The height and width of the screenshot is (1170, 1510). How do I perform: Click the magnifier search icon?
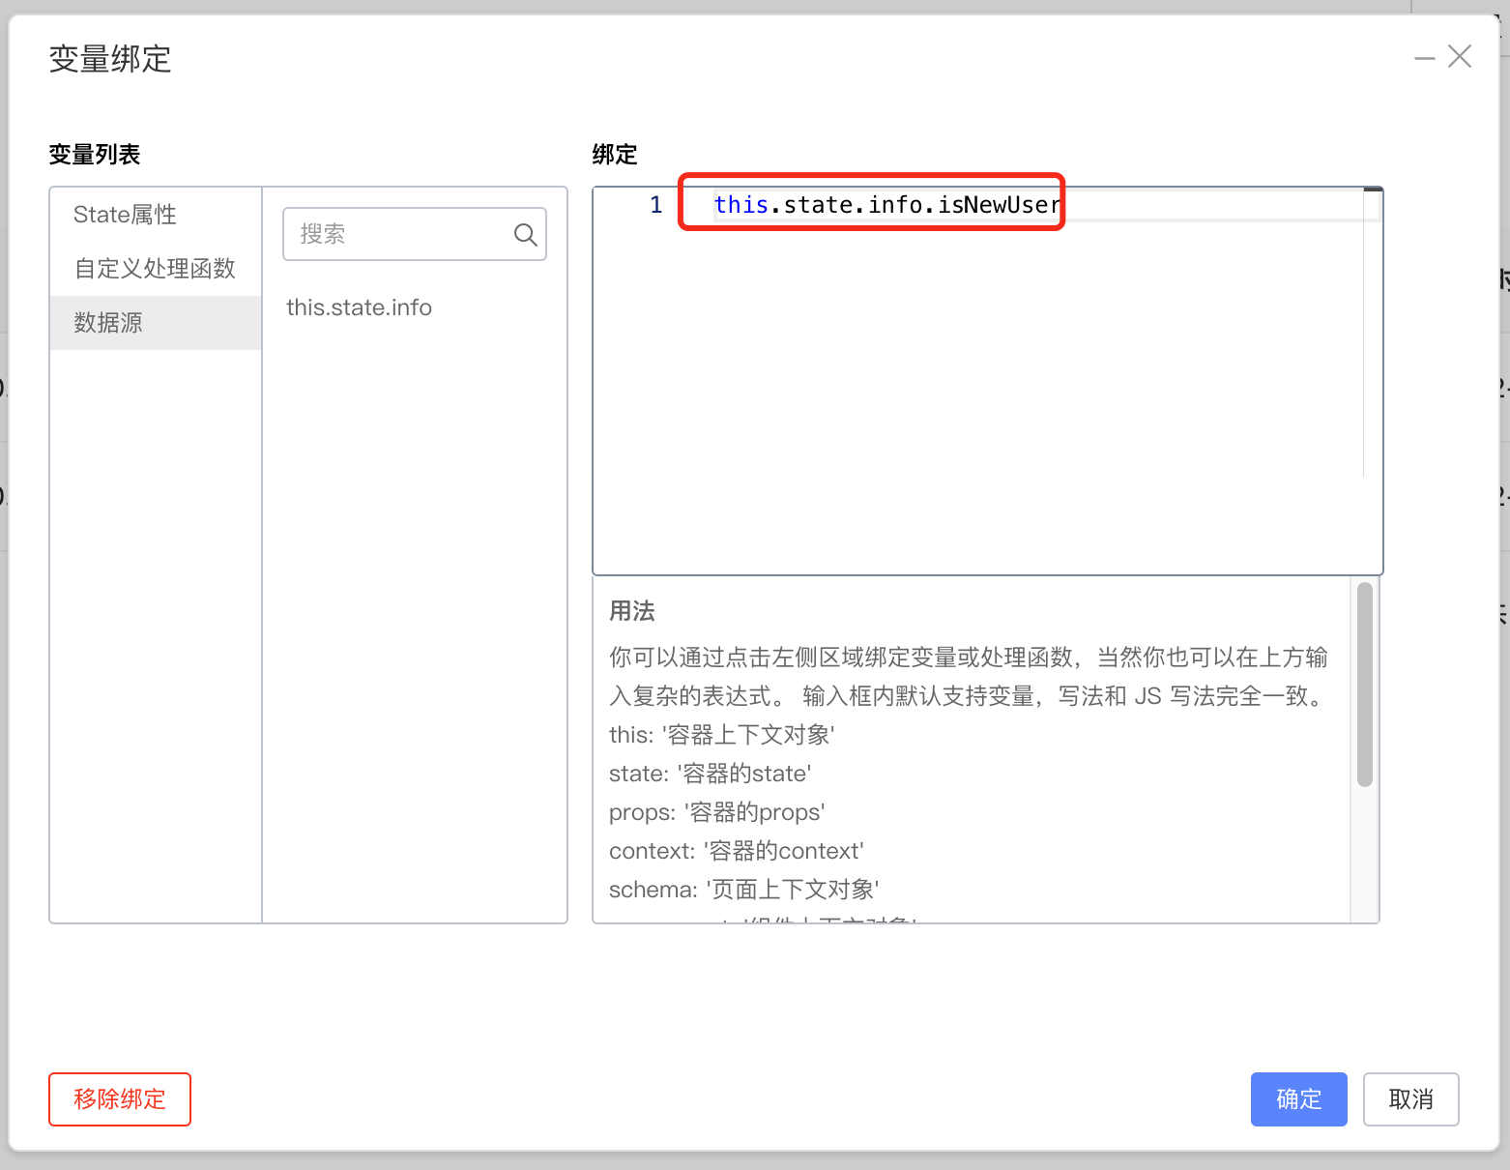[525, 234]
